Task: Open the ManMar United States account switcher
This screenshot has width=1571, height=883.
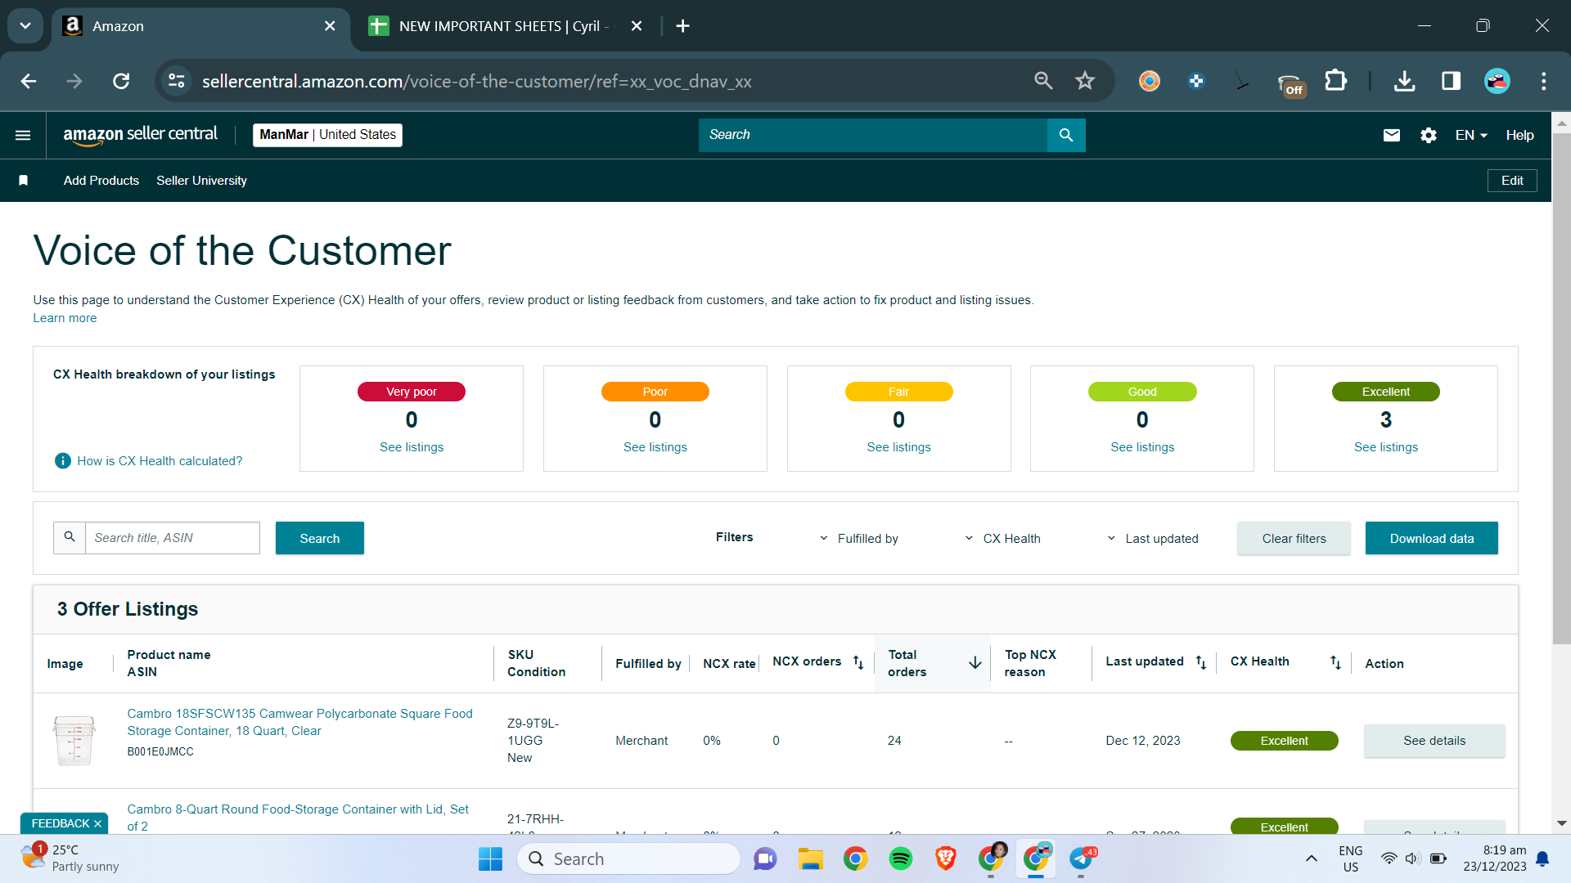Action: (x=327, y=135)
